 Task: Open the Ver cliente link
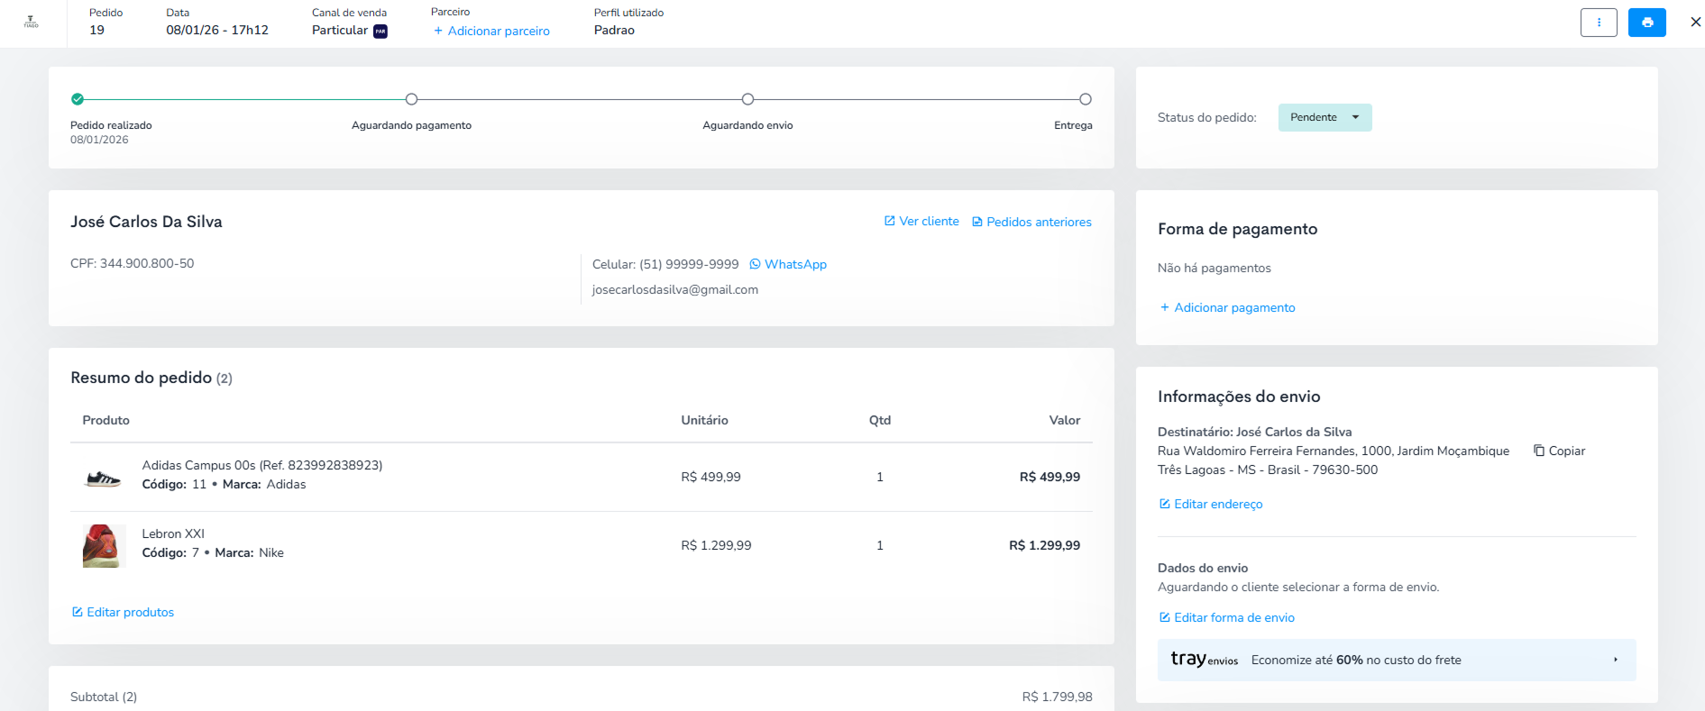click(x=921, y=222)
